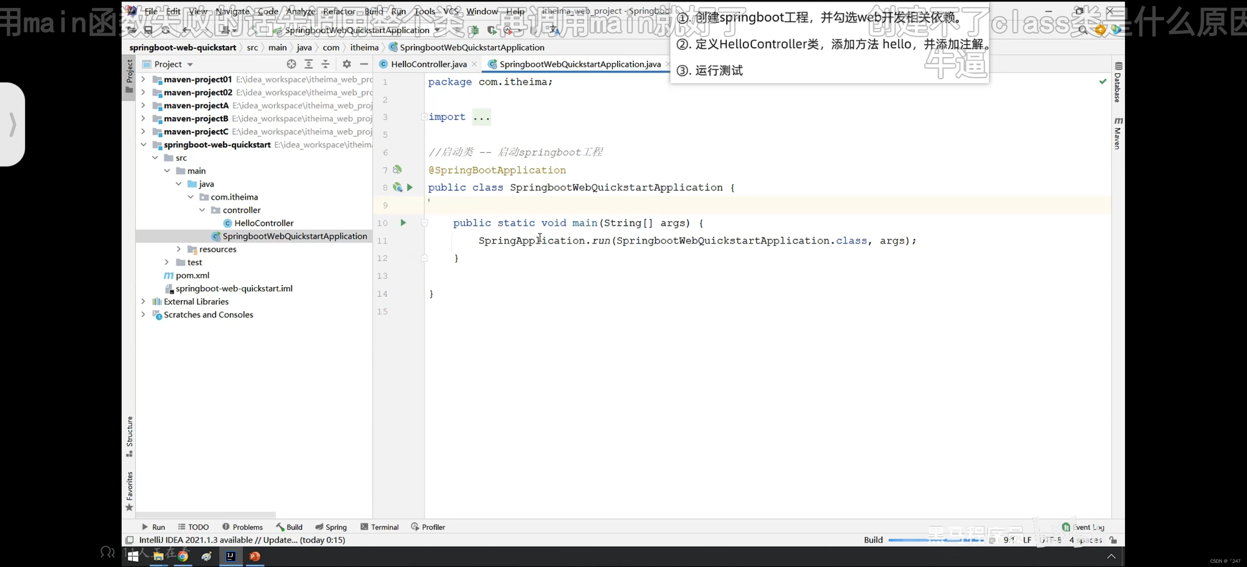Toggle fold marker at main method line 10
The image size is (1247, 567).
tap(425, 223)
